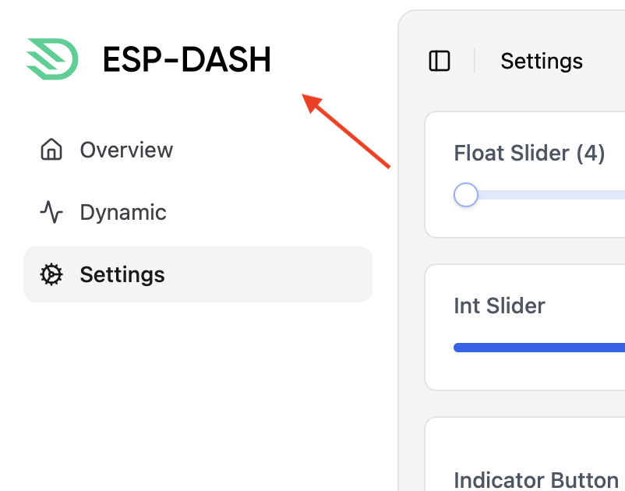Click the Float Slider thumb handle

[465, 195]
